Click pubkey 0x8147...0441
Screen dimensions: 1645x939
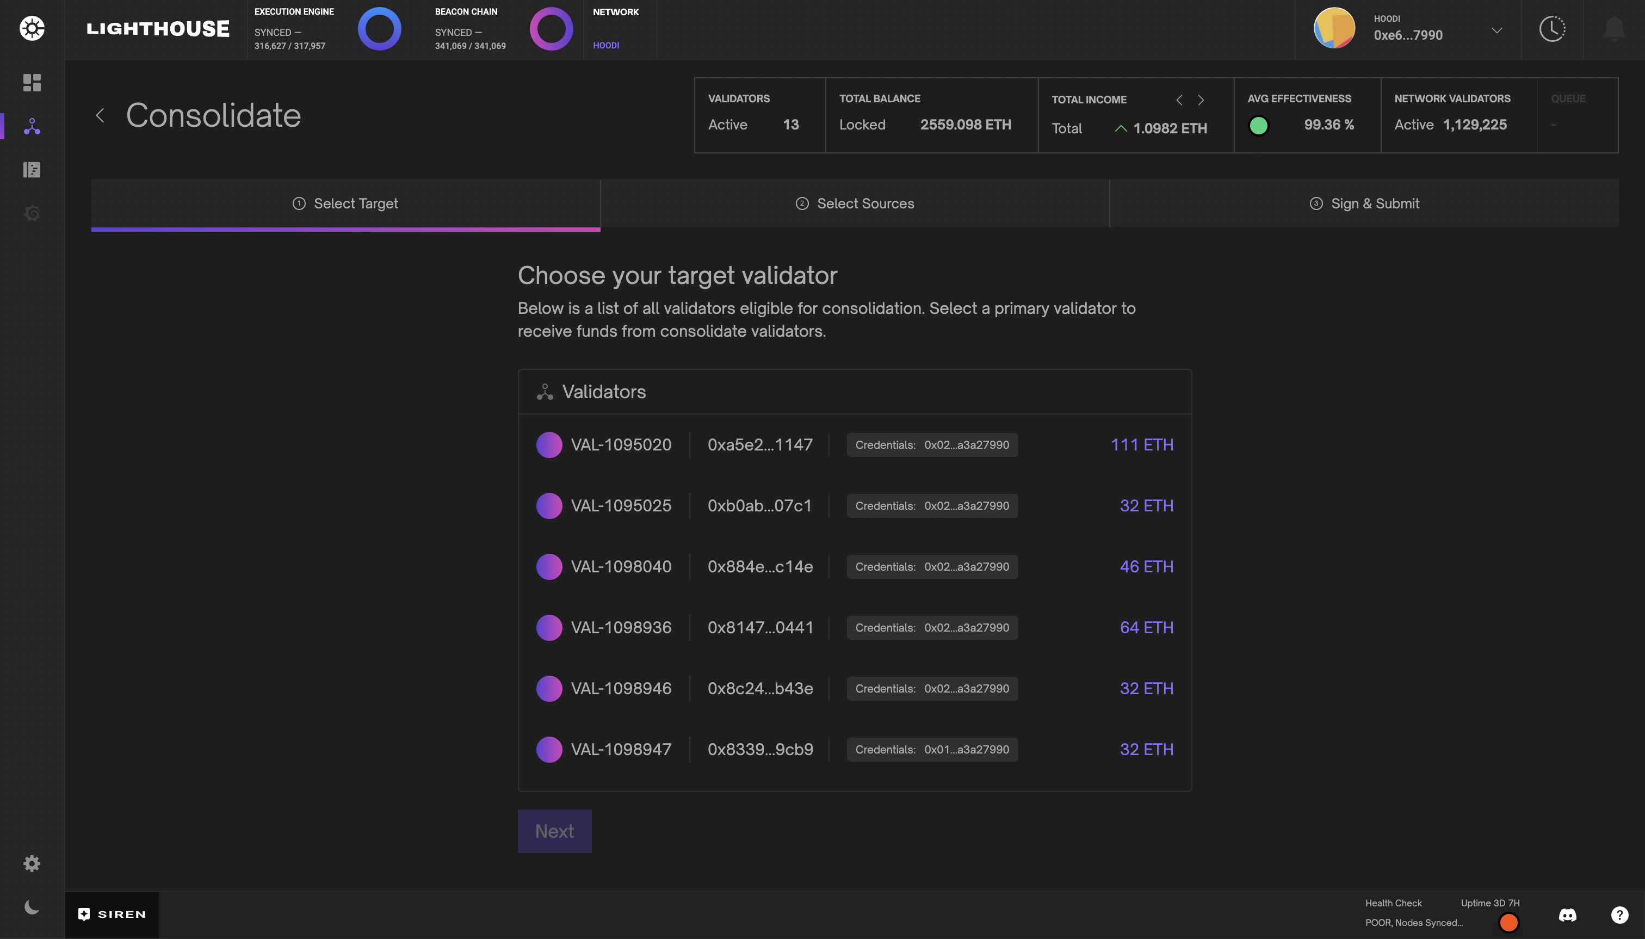760,627
